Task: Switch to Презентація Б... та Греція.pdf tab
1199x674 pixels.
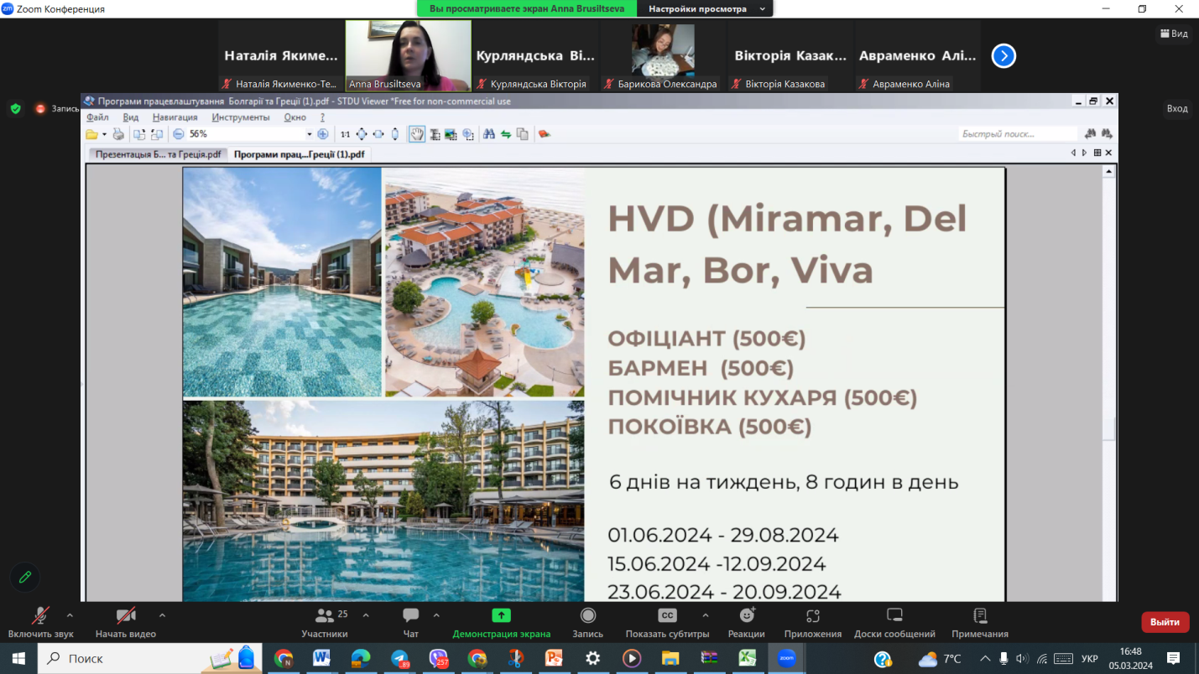Action: 158,154
